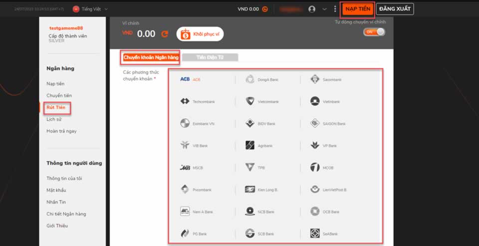Image resolution: width=479 pixels, height=246 pixels.
Task: Open Chuyển tiền in sidebar
Action: [59, 96]
